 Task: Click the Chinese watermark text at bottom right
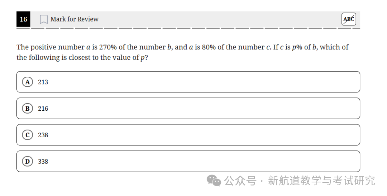coord(299,181)
